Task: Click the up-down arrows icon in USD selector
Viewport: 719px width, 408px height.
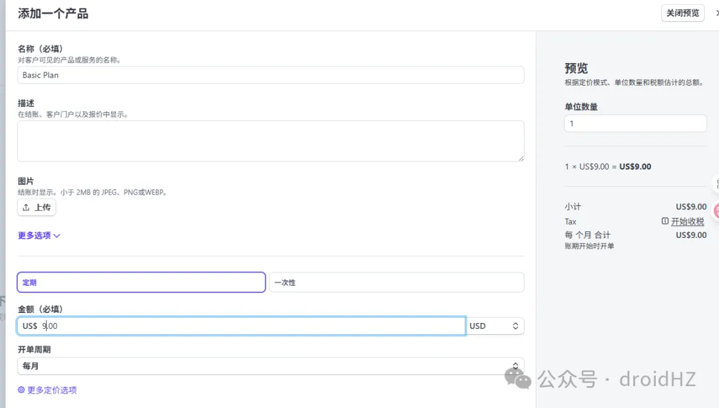Action: [515, 326]
